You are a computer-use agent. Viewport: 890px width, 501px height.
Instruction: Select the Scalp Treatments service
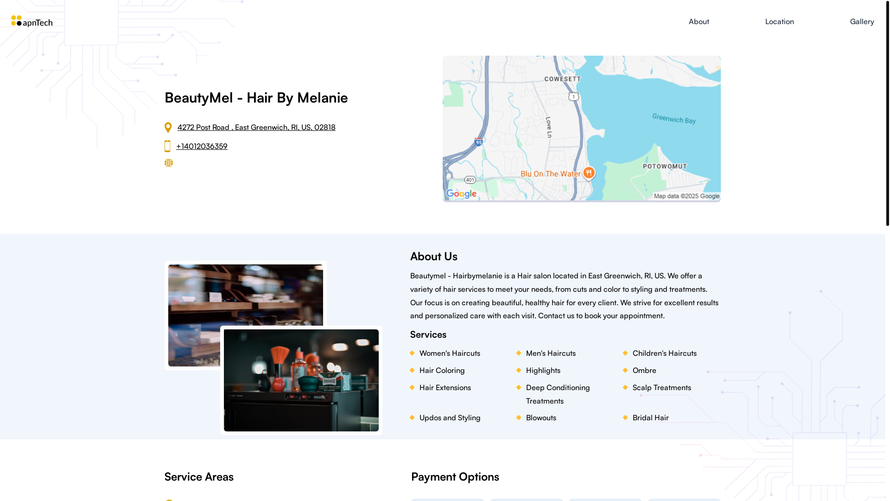[661, 388]
